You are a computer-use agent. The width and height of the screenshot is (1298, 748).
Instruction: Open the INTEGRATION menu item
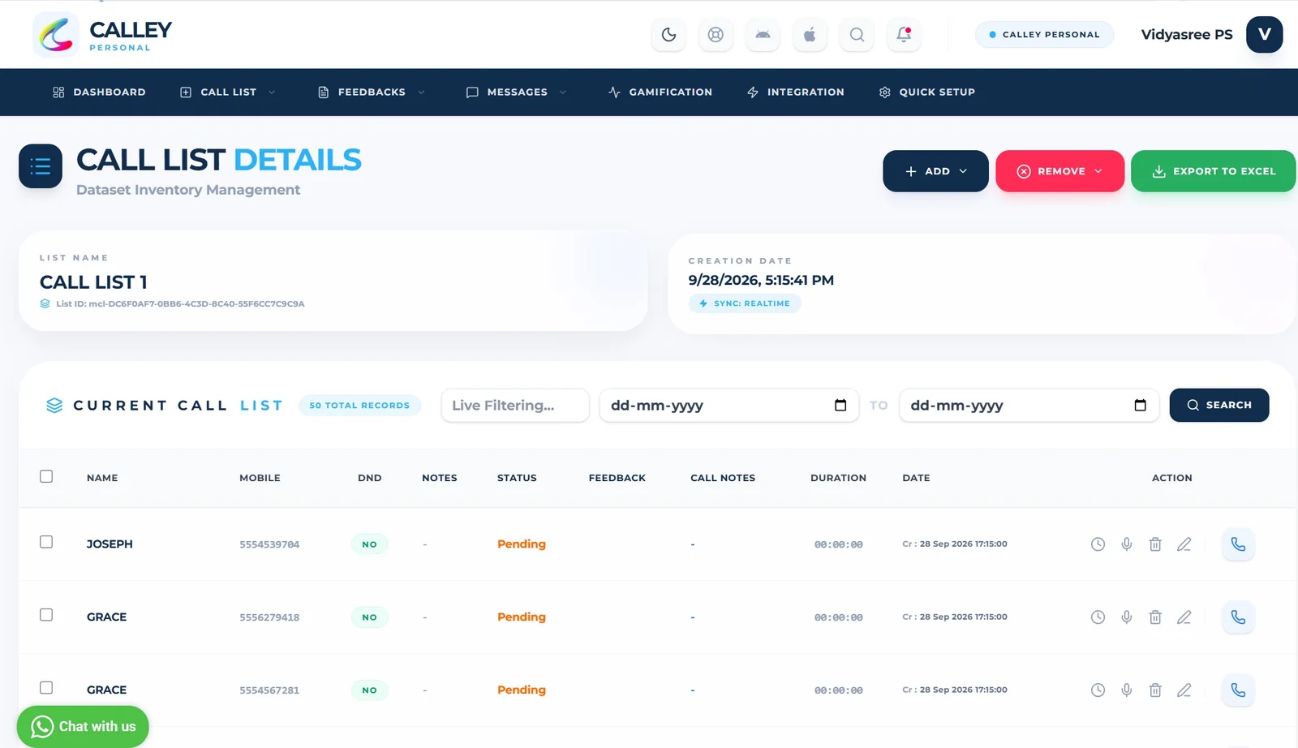pos(796,92)
